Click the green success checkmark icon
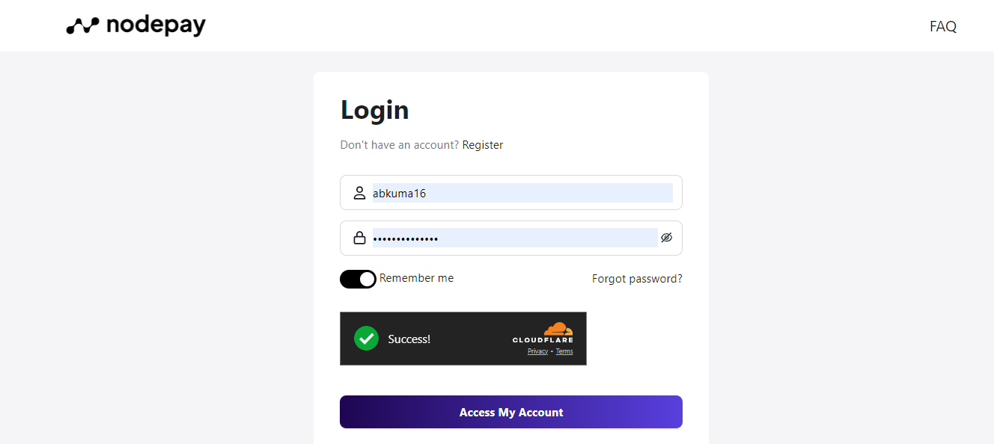 pos(366,338)
